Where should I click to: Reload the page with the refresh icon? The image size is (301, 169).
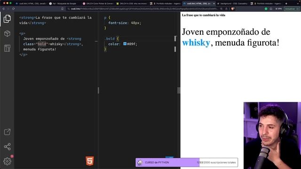[14, 9]
